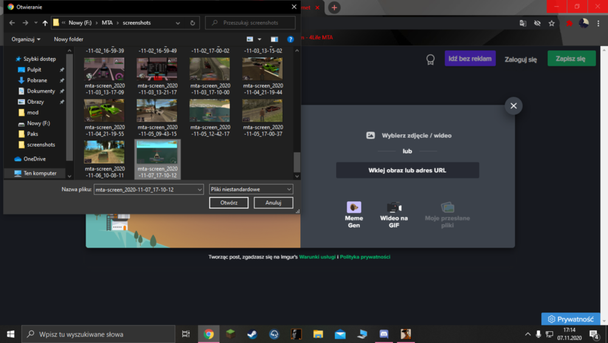Toggle the preview pane button
Viewport: 608px width, 343px height.
(x=274, y=39)
